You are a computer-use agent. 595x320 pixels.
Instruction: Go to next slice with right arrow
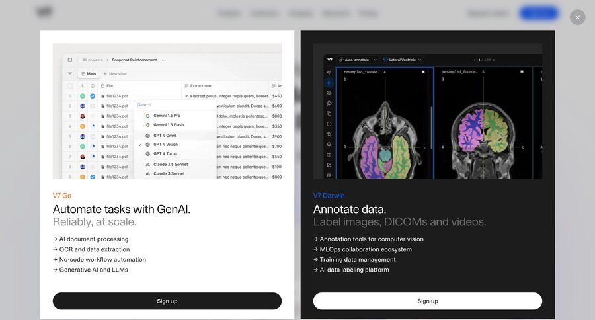(x=494, y=60)
